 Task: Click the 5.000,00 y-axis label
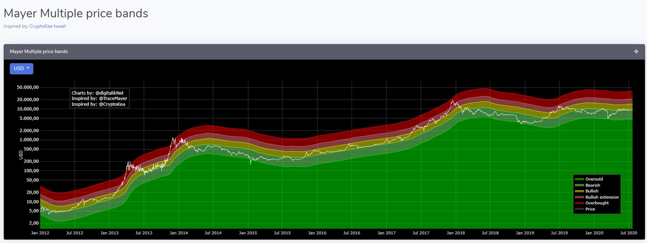(x=28, y=118)
